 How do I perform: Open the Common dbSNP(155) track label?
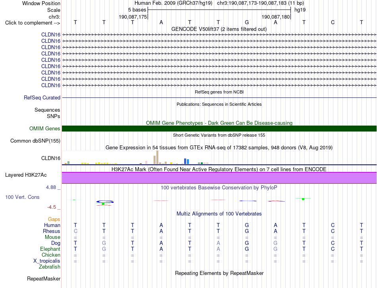pyautogui.click(x=35, y=141)
